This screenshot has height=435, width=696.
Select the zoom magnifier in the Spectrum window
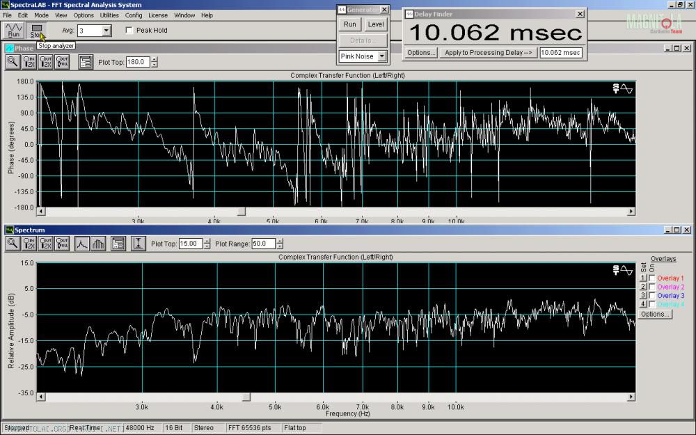coord(13,244)
